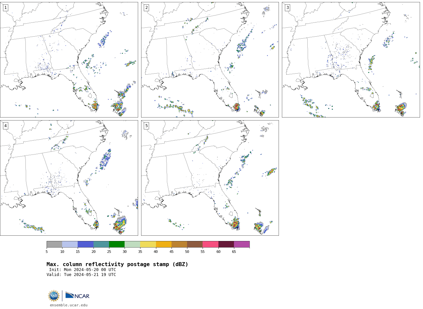Open the ensemble.ucar.edu link
This screenshot has height=309, width=423.
point(69,305)
